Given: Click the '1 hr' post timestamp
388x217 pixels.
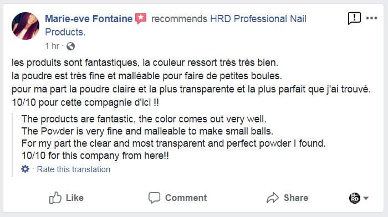Looking at the screenshot, I should 52,46.
